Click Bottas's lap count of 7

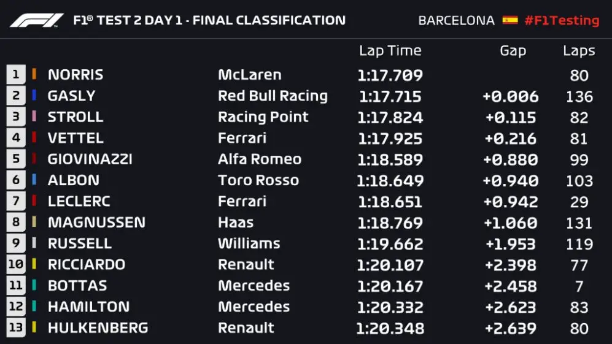579,286
